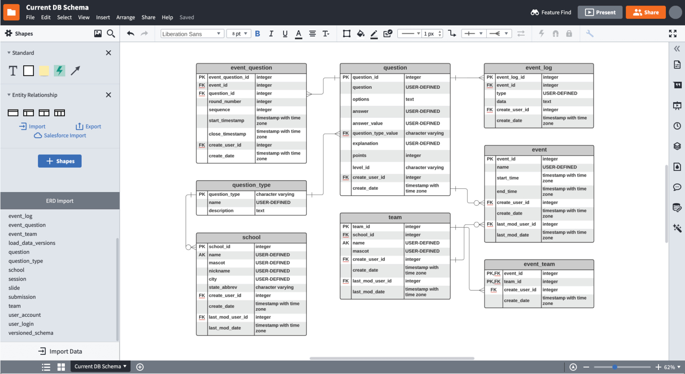This screenshot has width=685, height=374.
Task: Toggle italic text formatting
Action: 271,33
